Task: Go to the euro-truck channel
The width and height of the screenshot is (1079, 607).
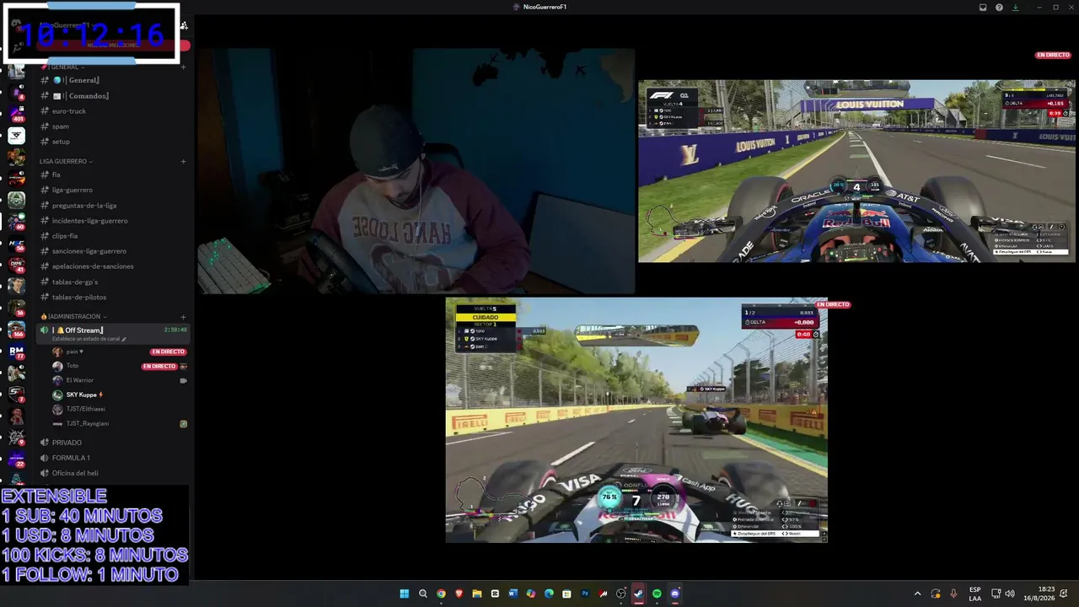Action: pyautogui.click(x=113, y=111)
